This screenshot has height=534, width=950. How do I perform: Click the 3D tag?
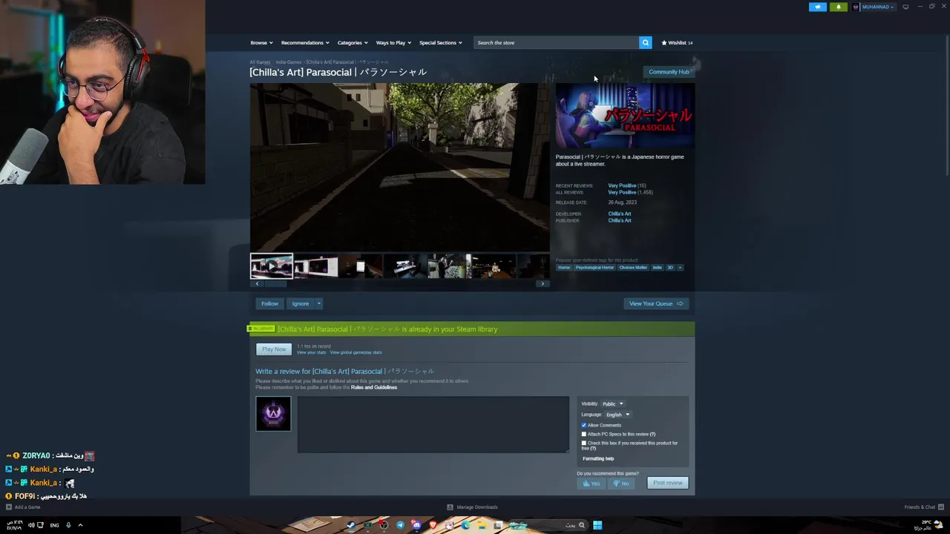point(670,268)
